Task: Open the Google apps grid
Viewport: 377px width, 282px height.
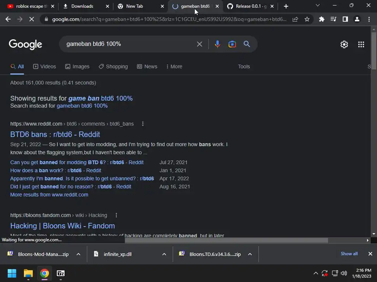Action: pyautogui.click(x=361, y=44)
